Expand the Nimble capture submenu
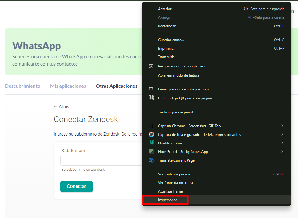This screenshot has width=298, height=218. point(282,143)
